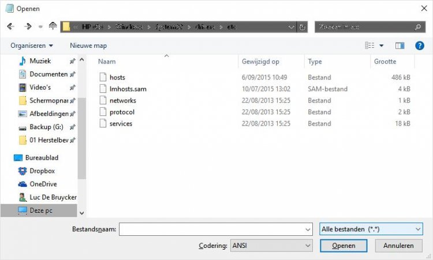Sort files by Gewijzigd op column

[261, 61]
